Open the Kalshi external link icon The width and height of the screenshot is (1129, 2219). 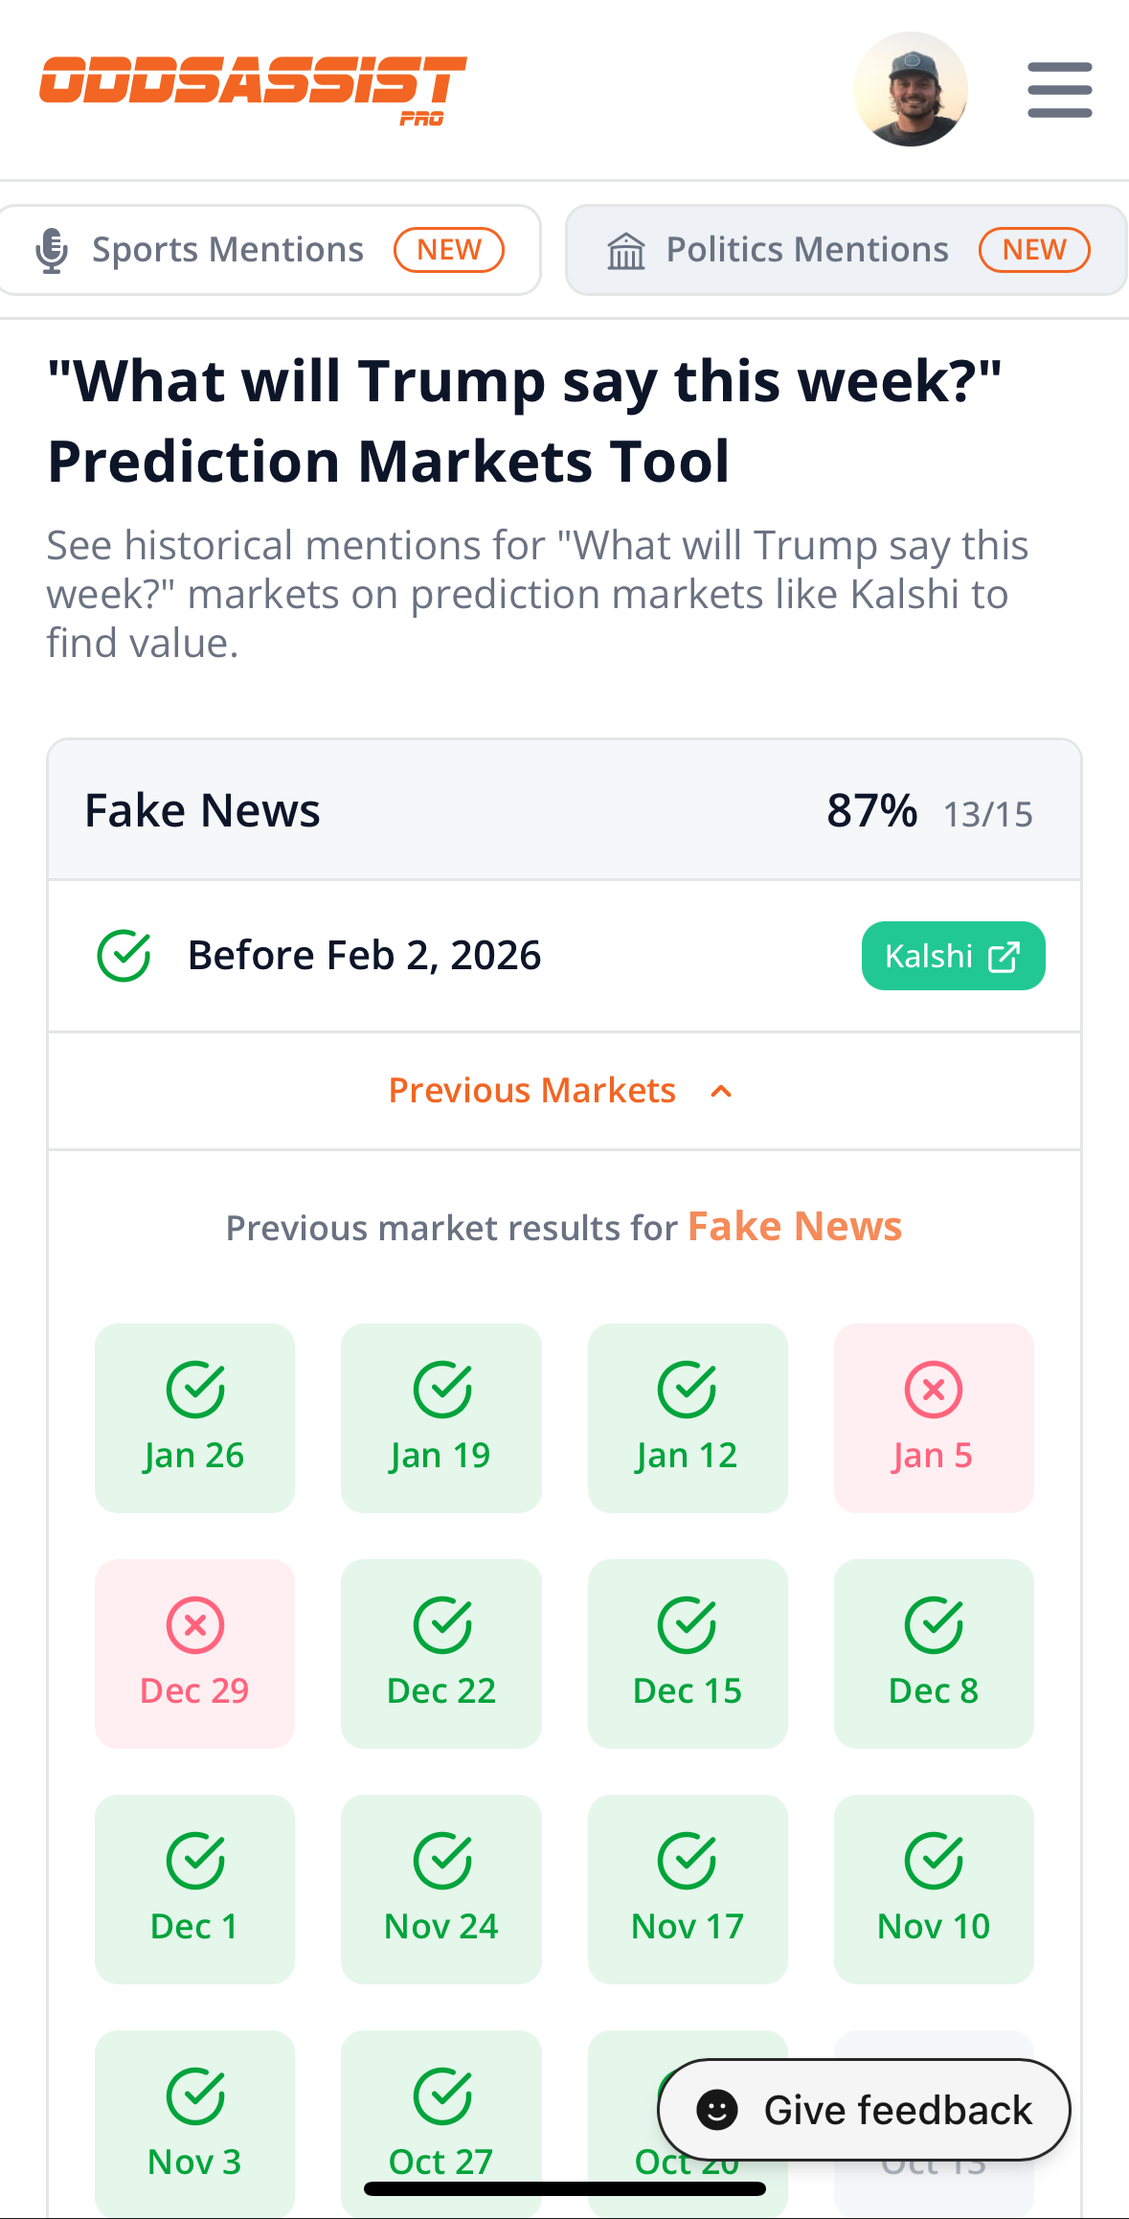pyautogui.click(x=1002, y=955)
